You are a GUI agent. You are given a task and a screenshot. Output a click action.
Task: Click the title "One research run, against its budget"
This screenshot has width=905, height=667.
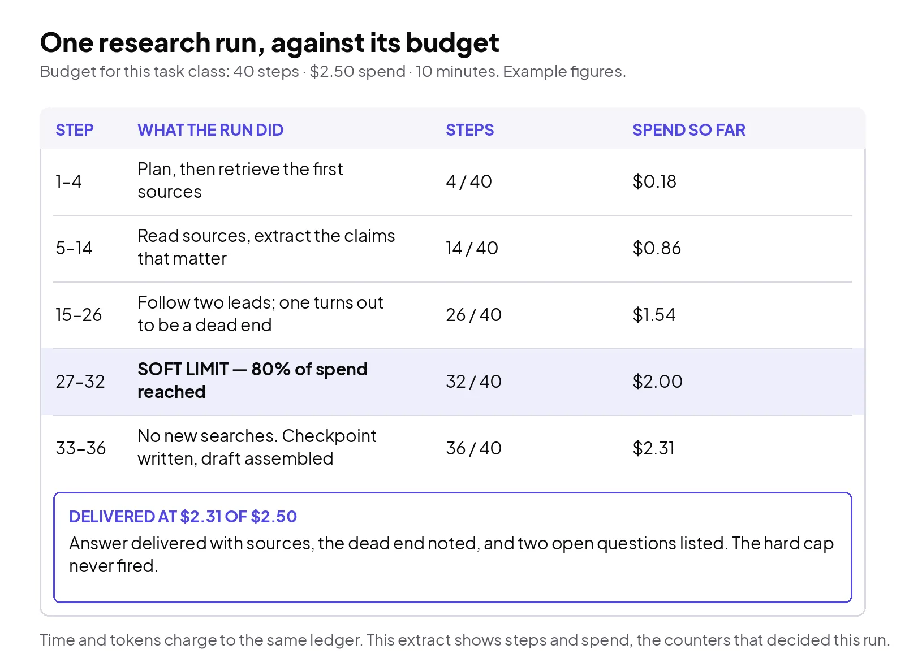269,43
